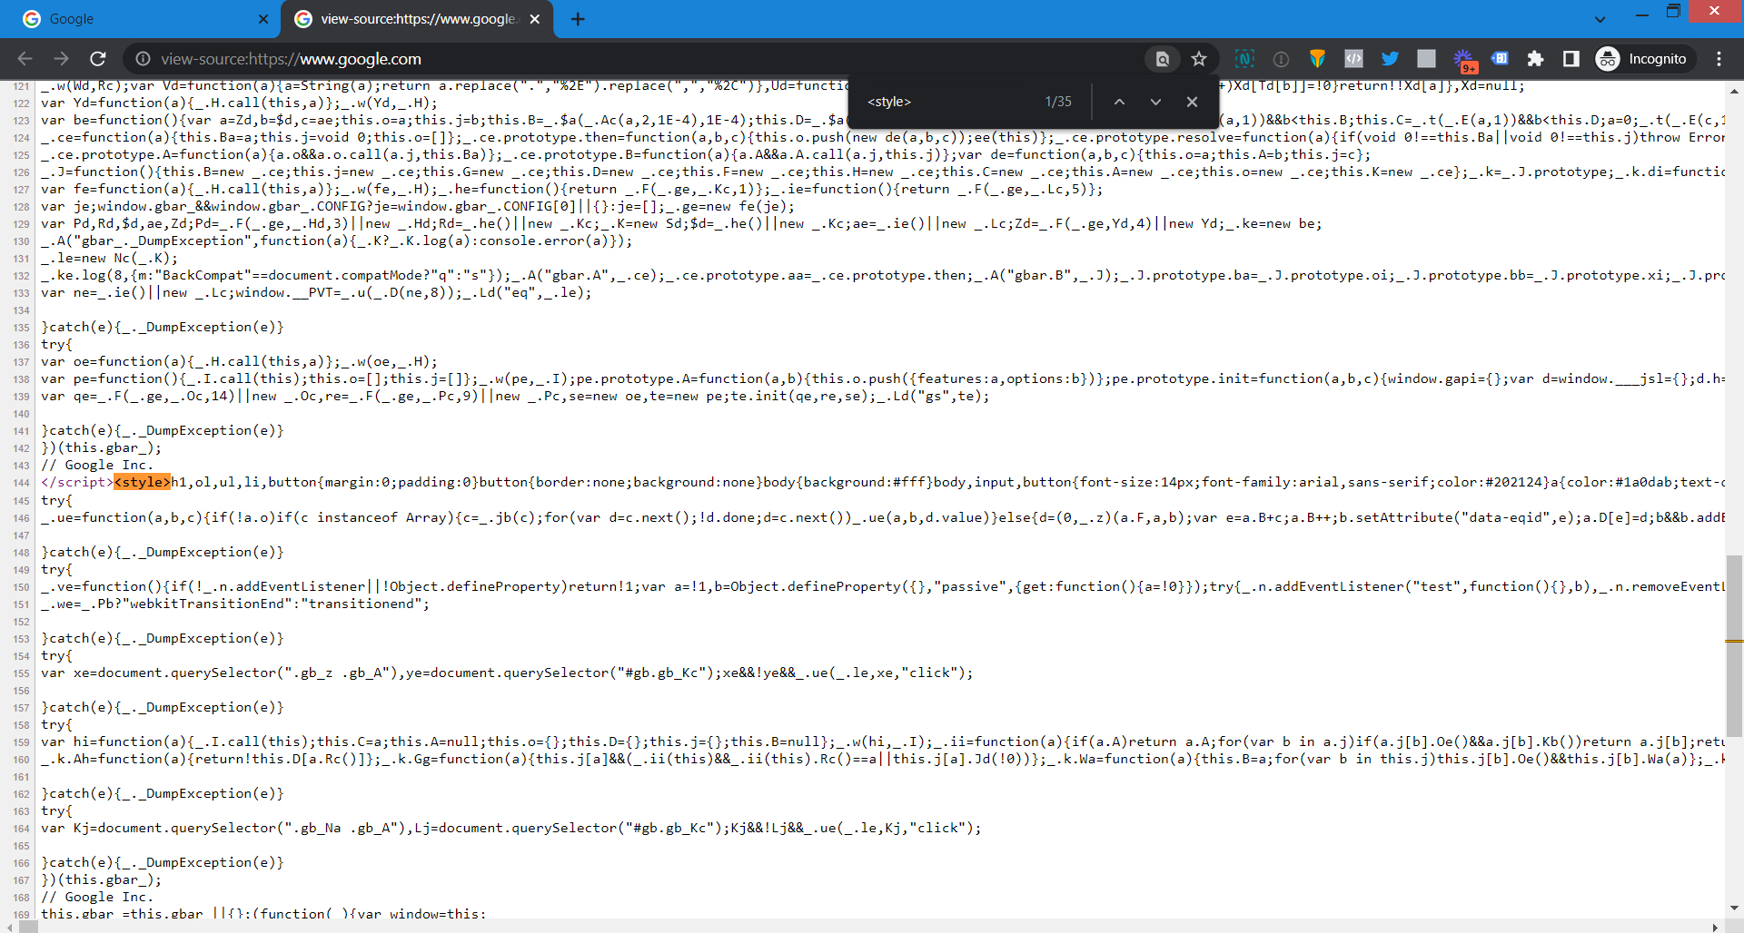
Task: Click the browser forward arrow
Action: pyautogui.click(x=61, y=59)
